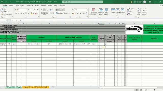This screenshot has width=163, height=91.
Task: Click the Format cells icon
Action: tap(123, 10)
